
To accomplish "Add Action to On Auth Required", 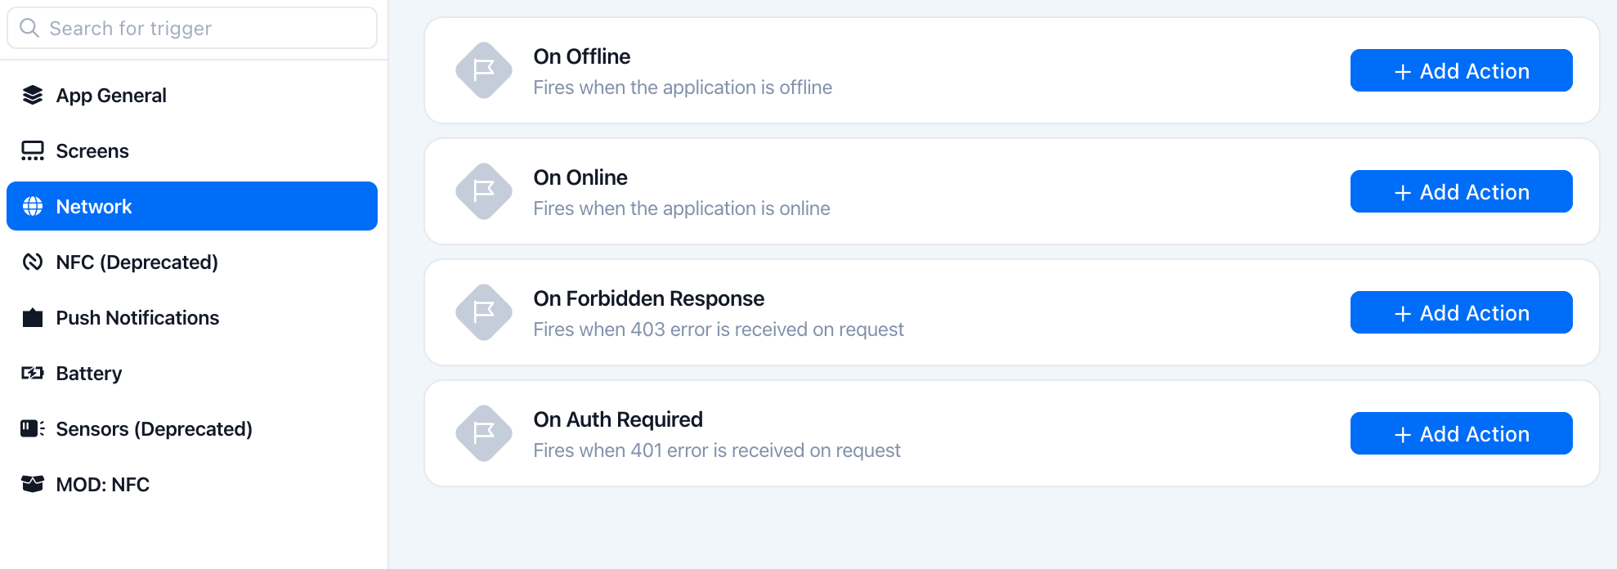I will (x=1461, y=433).
